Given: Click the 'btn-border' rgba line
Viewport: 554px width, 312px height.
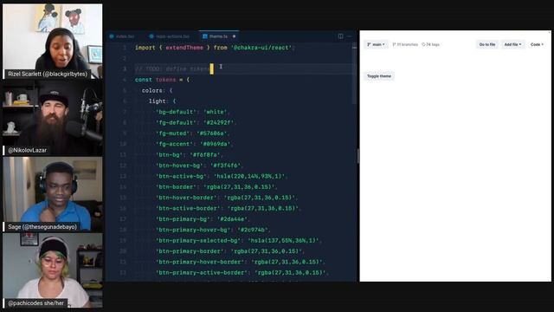Looking at the screenshot, I should click(x=216, y=187).
